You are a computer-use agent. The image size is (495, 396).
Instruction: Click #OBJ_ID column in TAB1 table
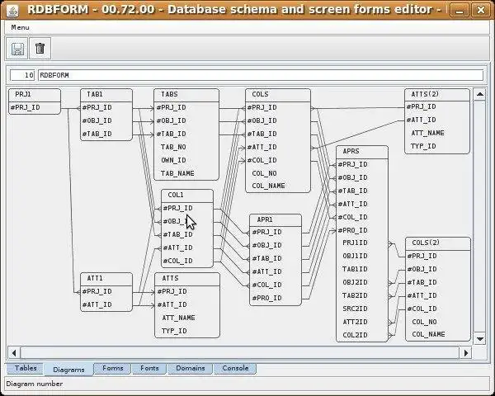[97, 121]
